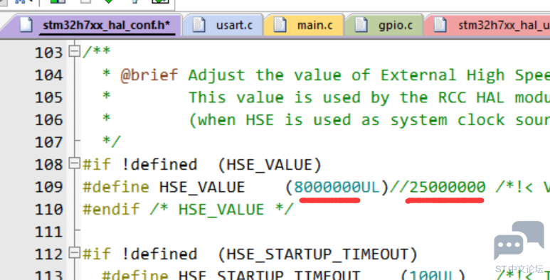This screenshot has height=280, width=550.
Task: Click the closing */ on line 107
Action: 112,142
